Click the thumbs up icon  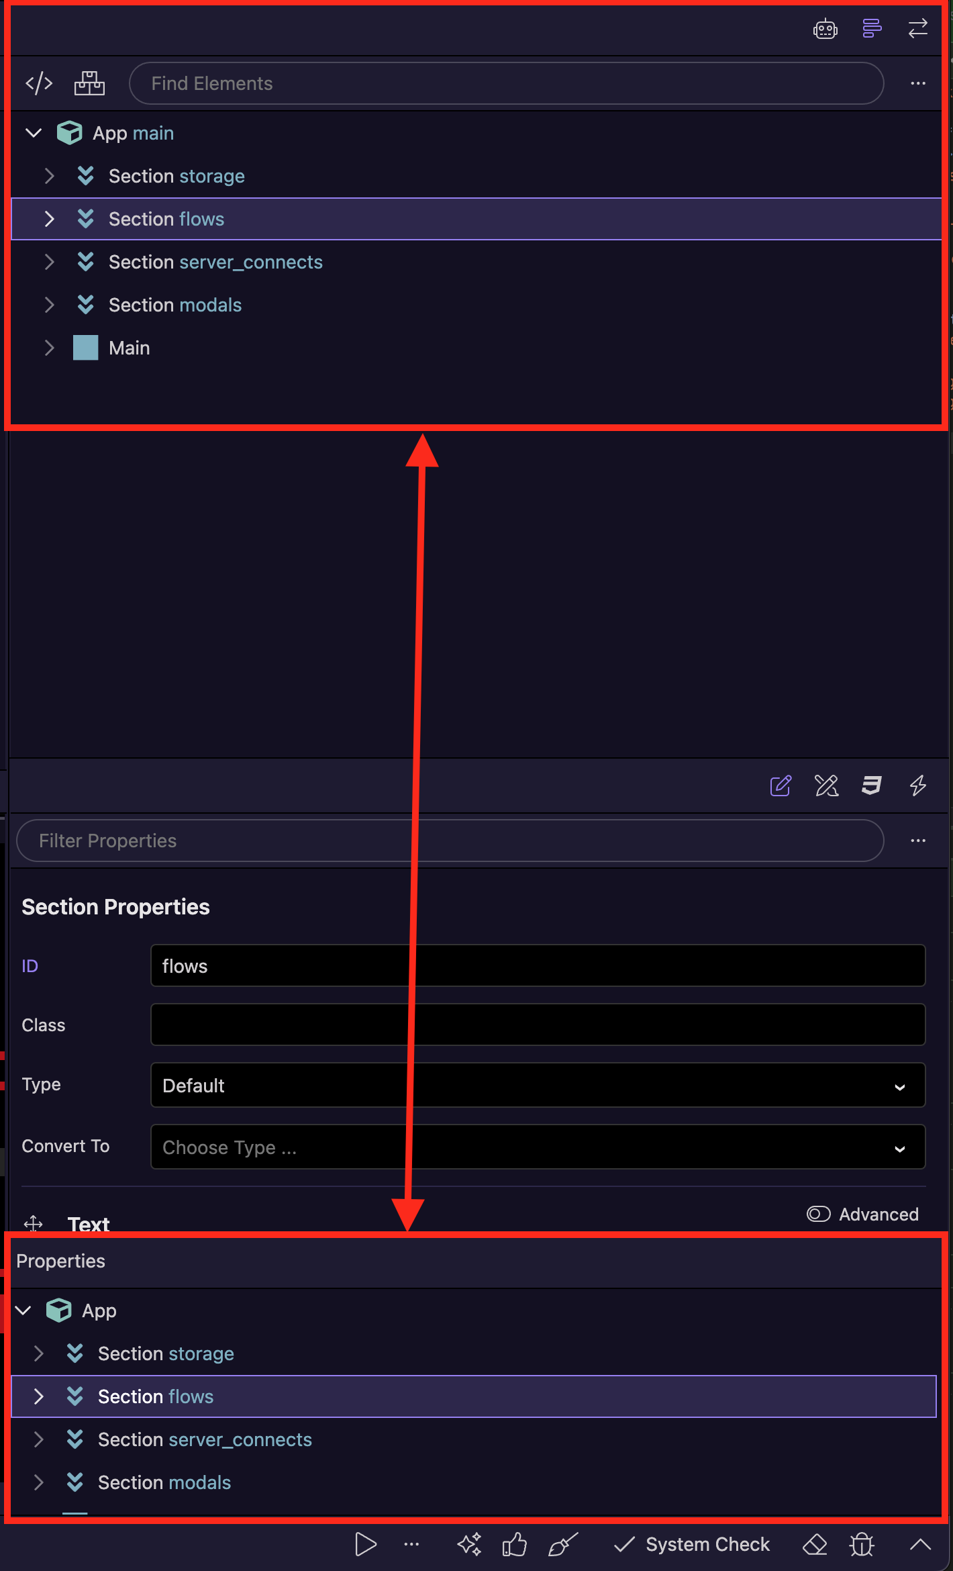pos(515,1545)
